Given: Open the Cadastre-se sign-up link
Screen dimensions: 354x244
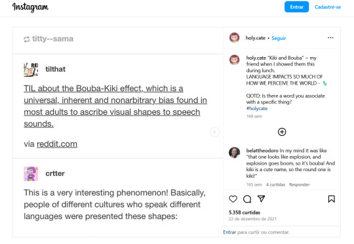Looking at the screenshot, I should coord(328,7).
